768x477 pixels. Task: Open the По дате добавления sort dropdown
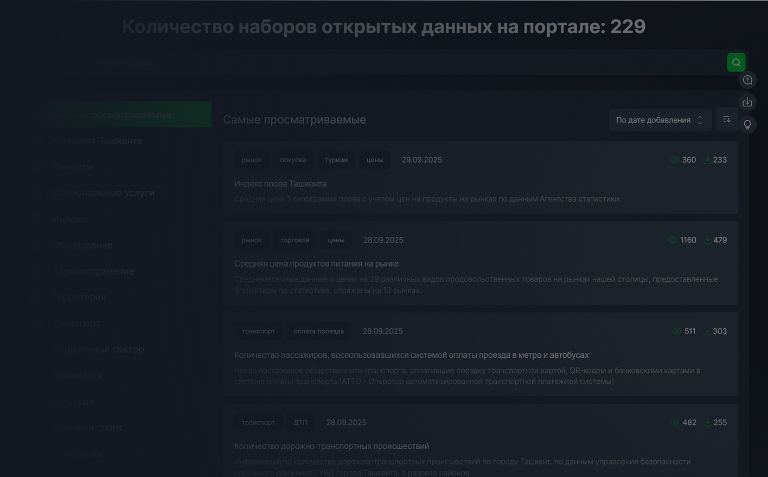660,120
